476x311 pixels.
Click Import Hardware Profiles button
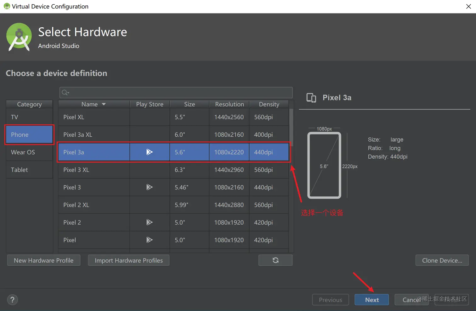[129, 260]
